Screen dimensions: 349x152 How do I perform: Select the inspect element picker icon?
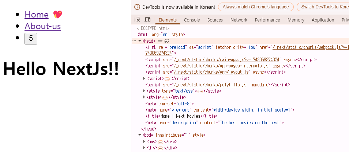(137, 20)
